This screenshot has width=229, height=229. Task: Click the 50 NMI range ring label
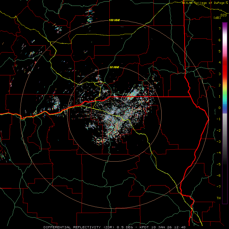click(114, 67)
